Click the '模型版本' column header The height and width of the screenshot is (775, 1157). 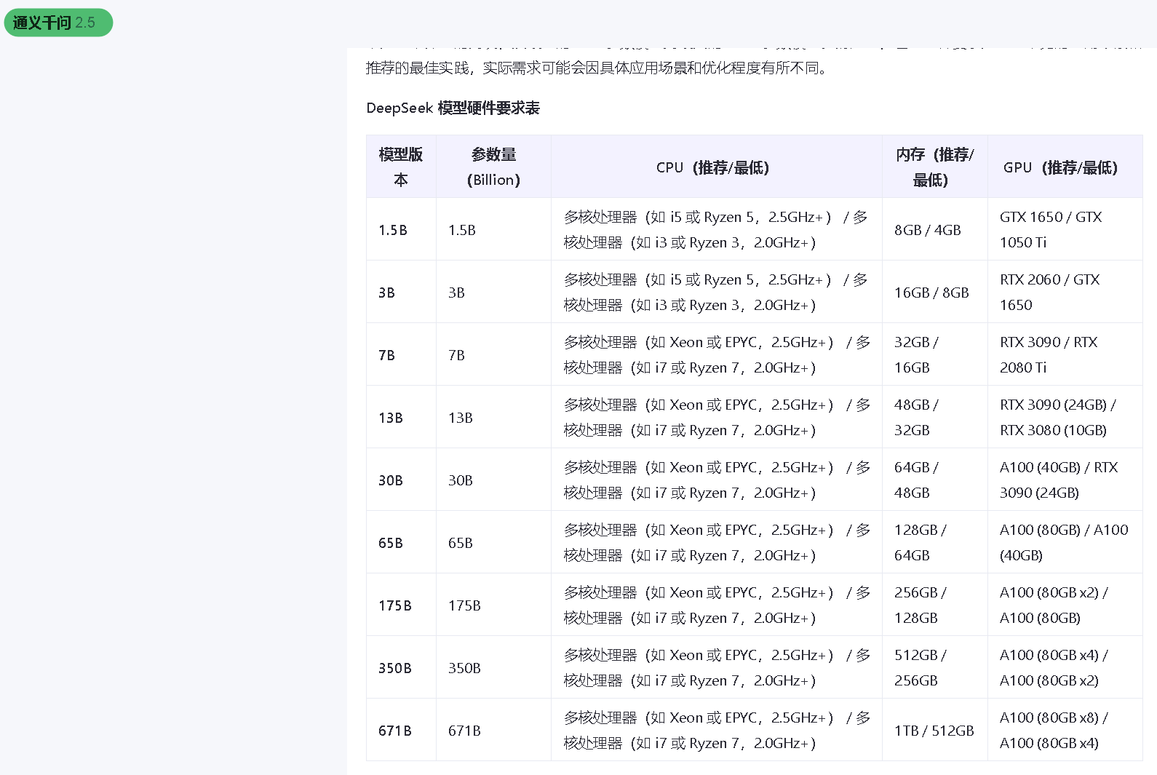(401, 167)
